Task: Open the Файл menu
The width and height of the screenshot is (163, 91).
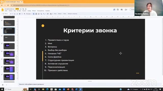Action: (6, 11)
